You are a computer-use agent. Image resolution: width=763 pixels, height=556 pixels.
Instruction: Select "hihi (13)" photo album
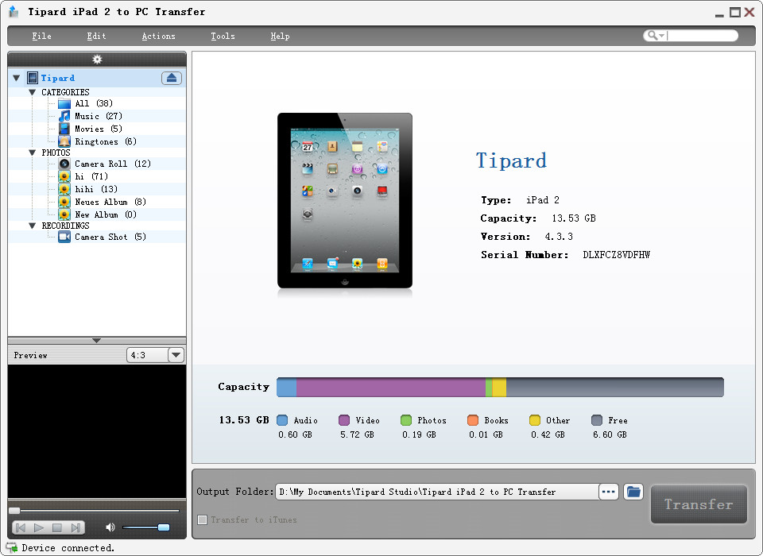tap(96, 189)
